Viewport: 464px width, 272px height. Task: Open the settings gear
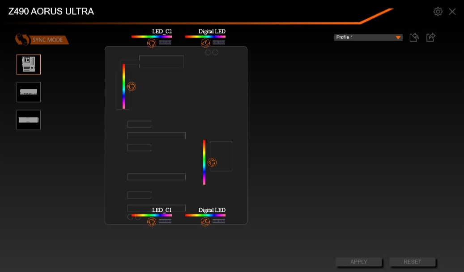coord(438,12)
